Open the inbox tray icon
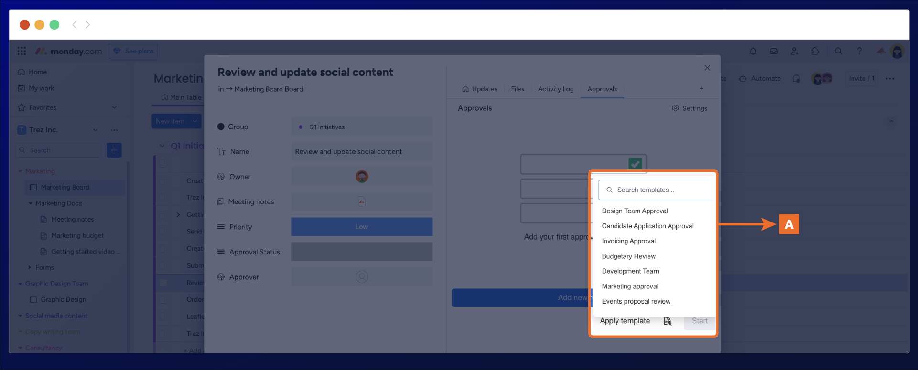This screenshot has height=370, width=918. [773, 51]
